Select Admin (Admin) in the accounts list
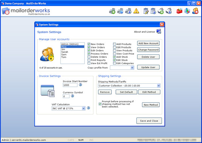This screenshot has width=202, height=143. 72,44
